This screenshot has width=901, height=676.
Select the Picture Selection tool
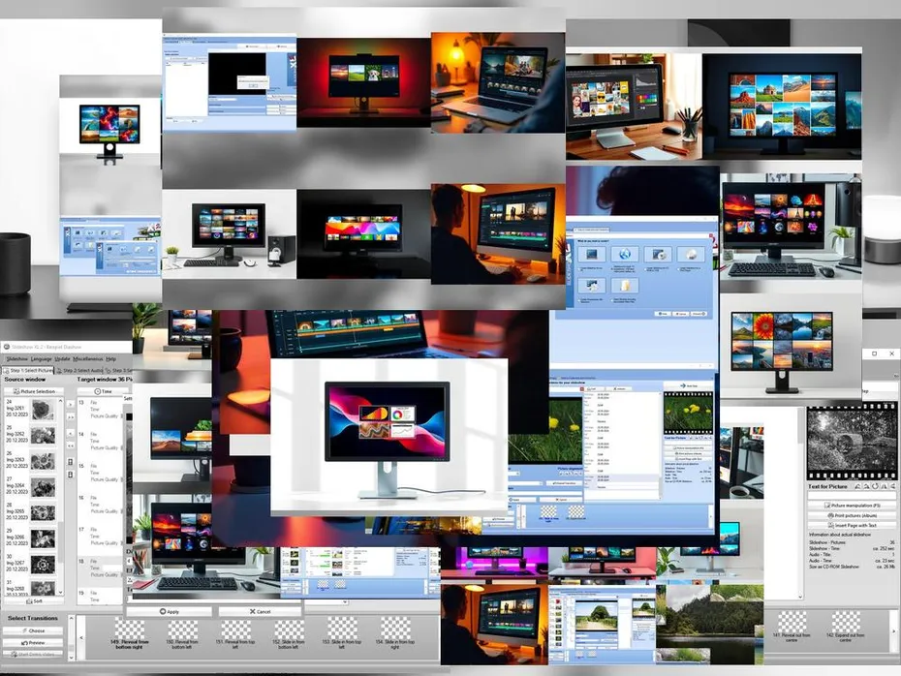point(34,392)
